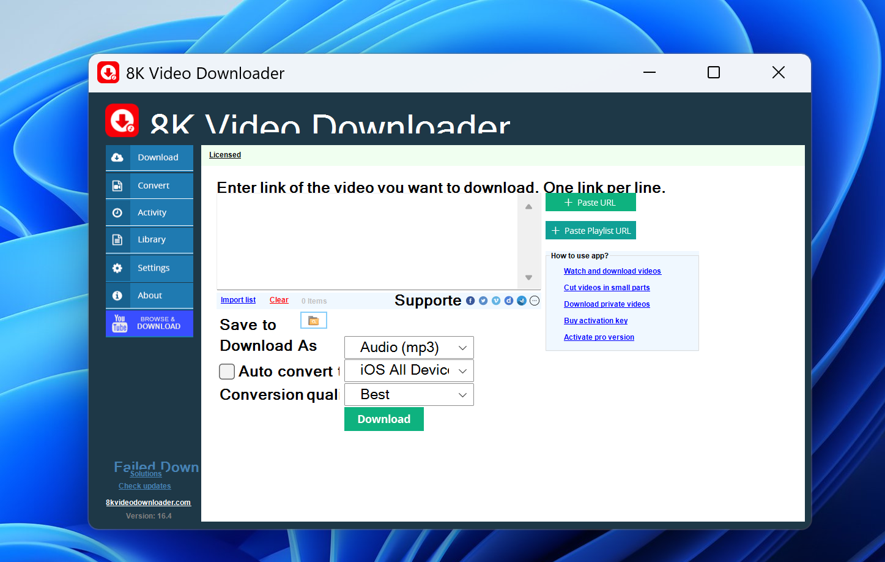The image size is (885, 562).
Task: Open the Download section in sidebar
Action: pyautogui.click(x=149, y=157)
